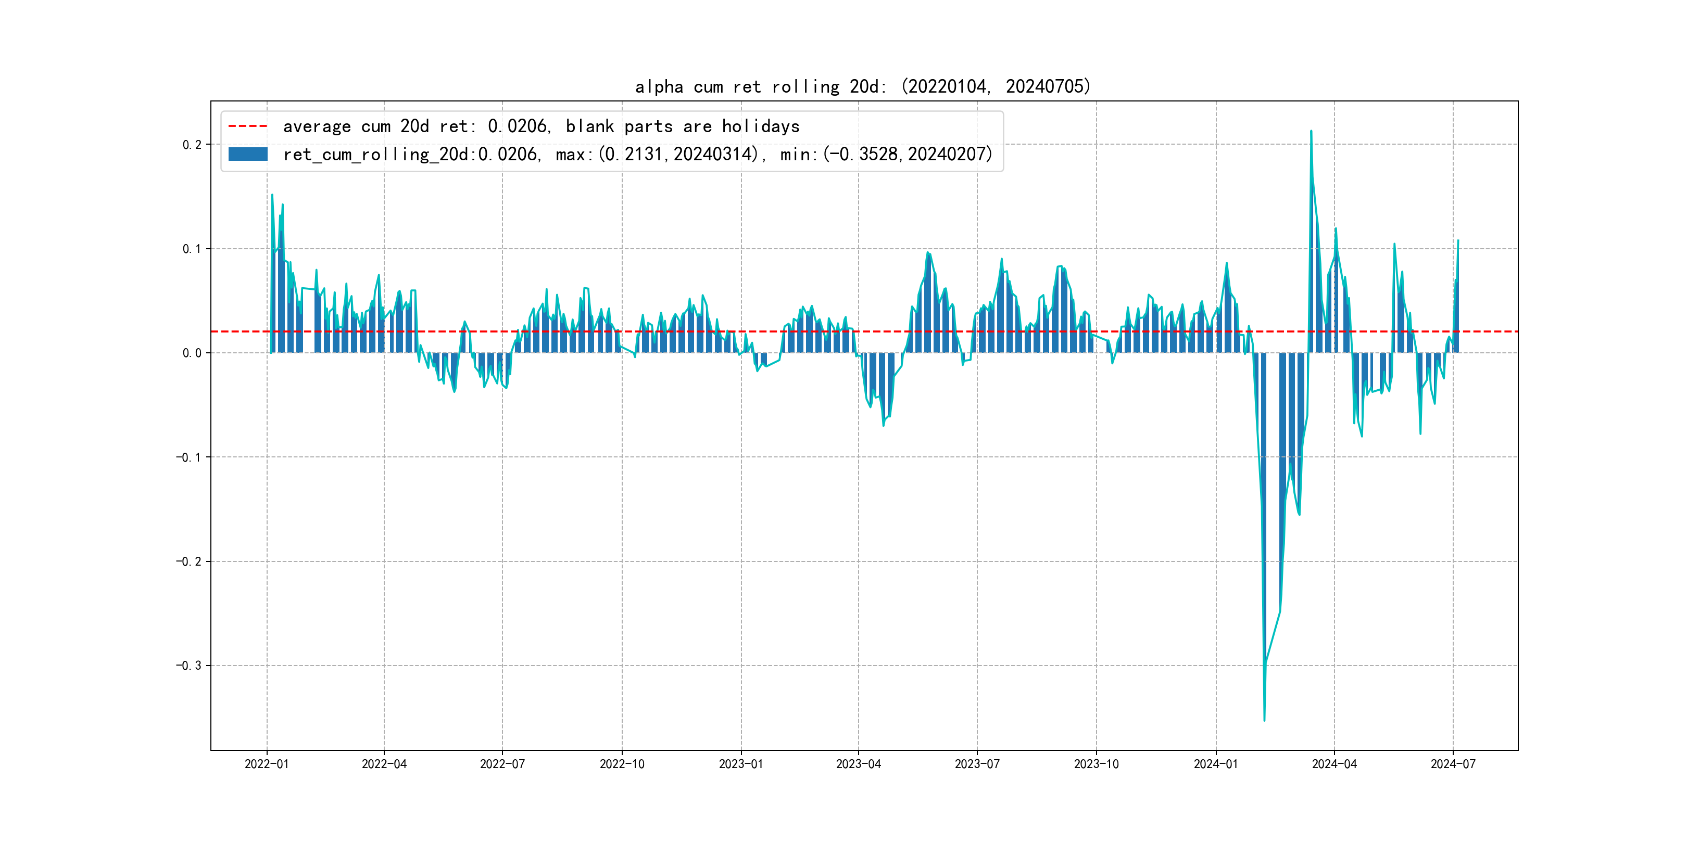Click the blue bar legend swatch
1687x843 pixels.
coord(247,155)
